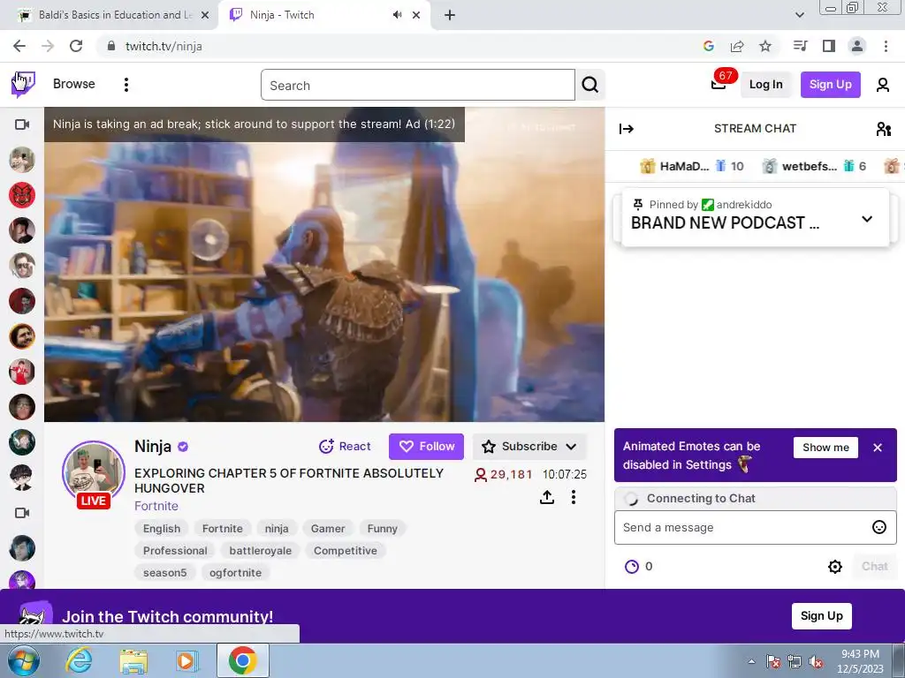Click the channel points clock icon
The image size is (905, 678).
click(631, 566)
